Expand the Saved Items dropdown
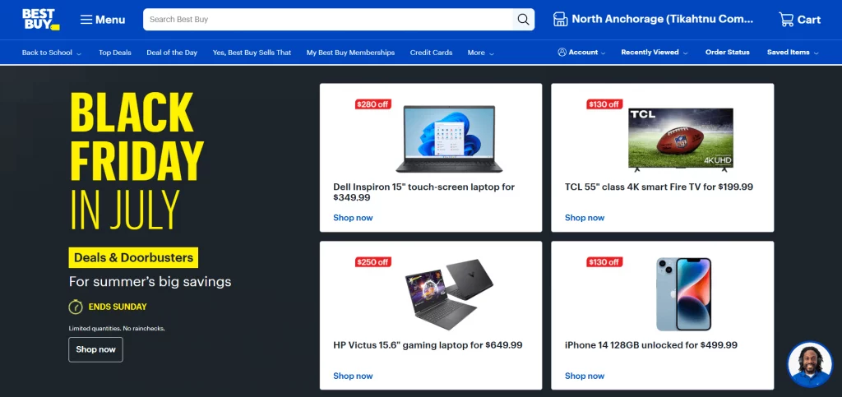842x397 pixels. coord(793,53)
